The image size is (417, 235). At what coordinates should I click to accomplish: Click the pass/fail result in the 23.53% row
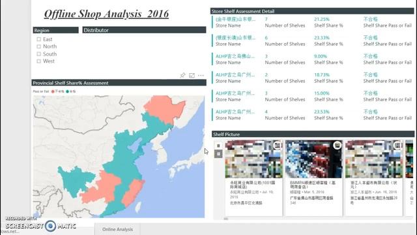[371, 112]
